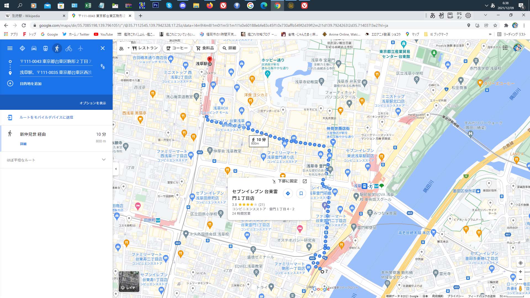The width and height of the screenshot is (530, 298).
Task: Open the Chrome three-dot menu
Action: point(524,25)
